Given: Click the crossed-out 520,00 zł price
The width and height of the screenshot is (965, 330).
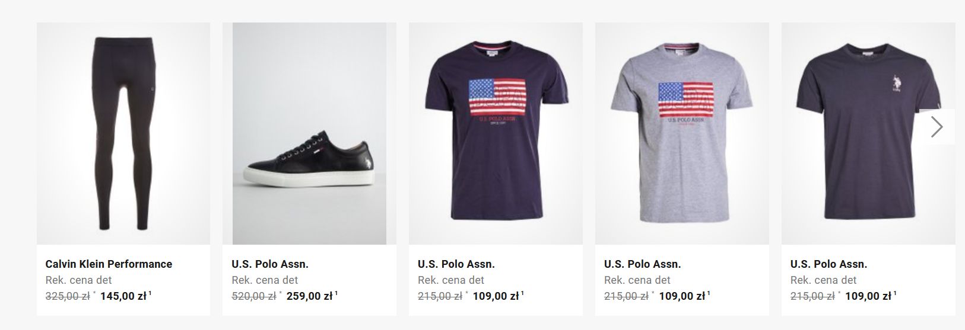Looking at the screenshot, I should point(254,296).
